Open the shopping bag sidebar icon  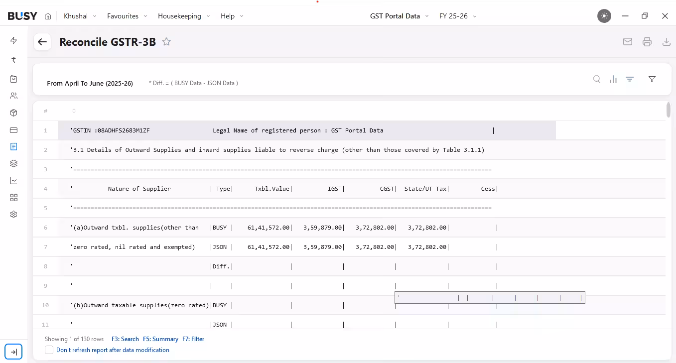pyautogui.click(x=14, y=79)
